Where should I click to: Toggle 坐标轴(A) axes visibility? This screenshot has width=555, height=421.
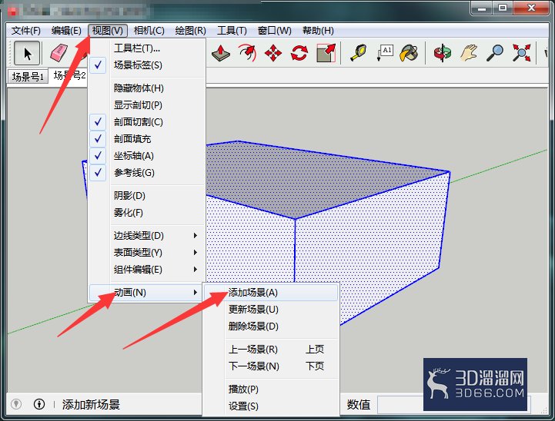pos(147,156)
